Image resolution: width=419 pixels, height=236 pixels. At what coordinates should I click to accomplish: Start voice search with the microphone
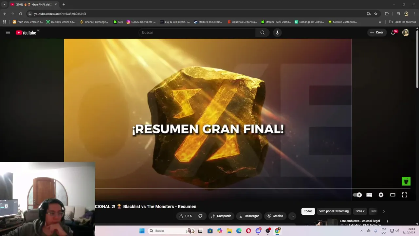pyautogui.click(x=277, y=32)
